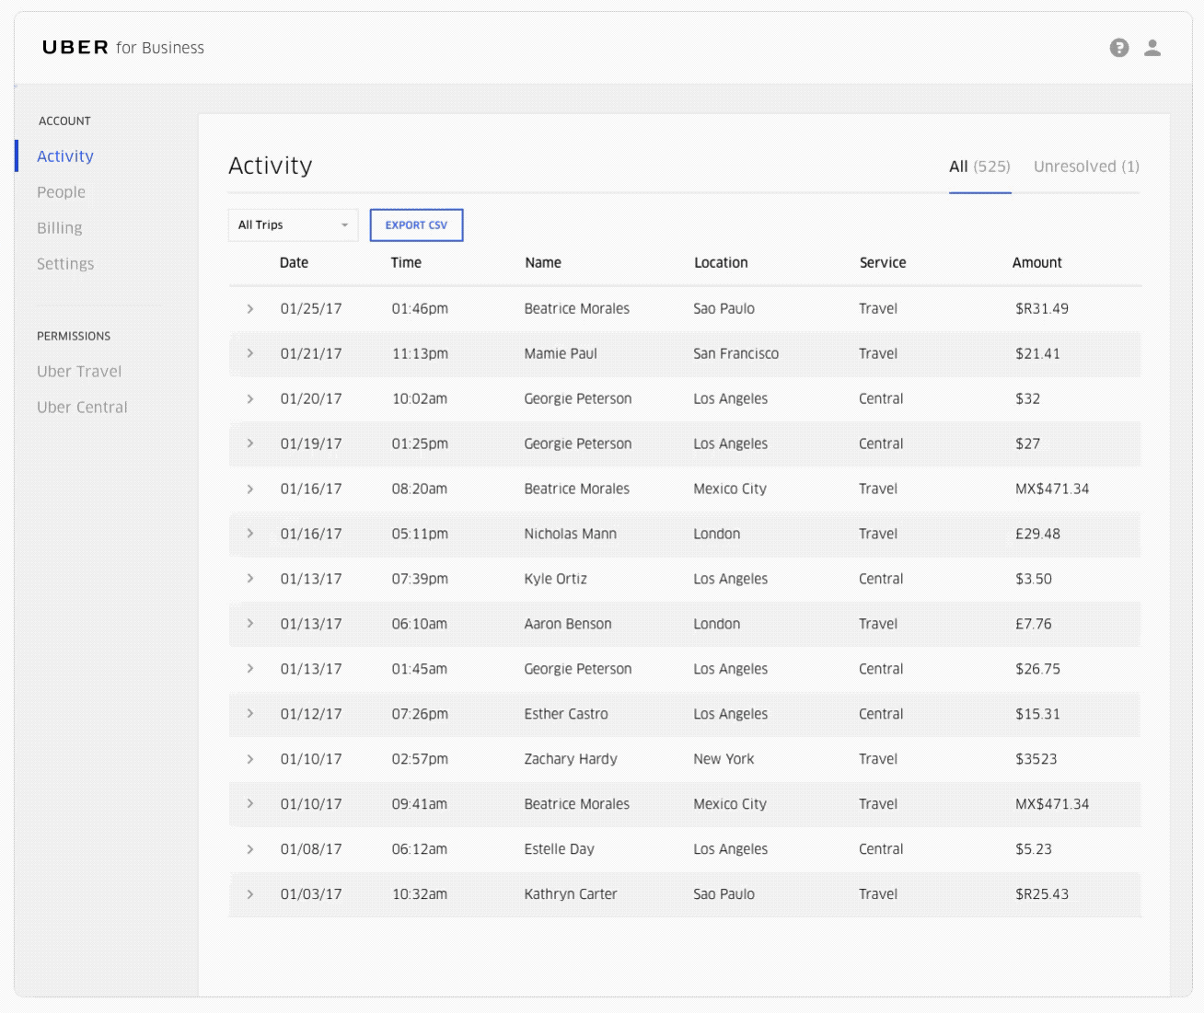
Task: Open Uber Travel permissions
Action: pos(79,372)
